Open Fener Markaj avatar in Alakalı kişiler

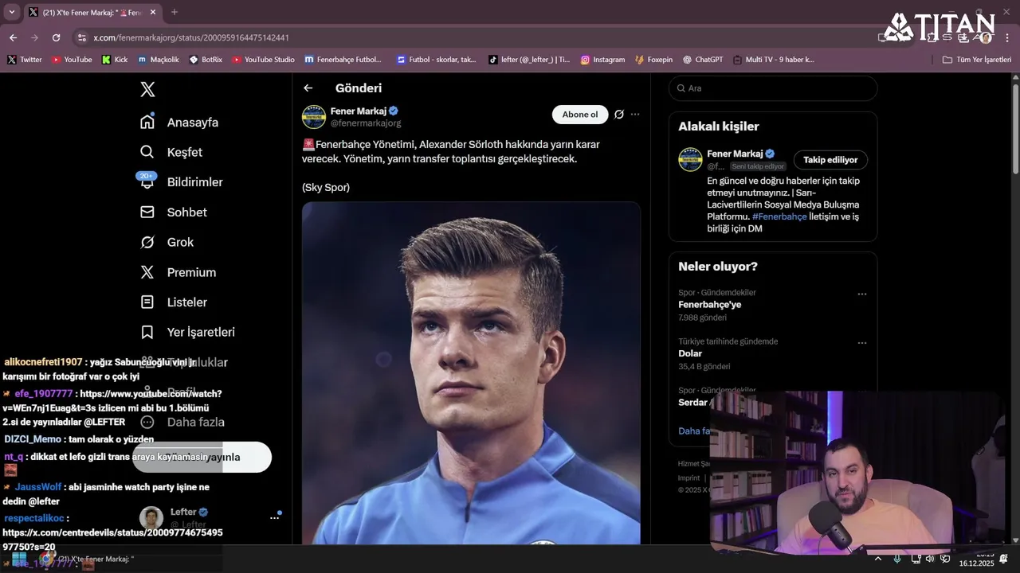point(690,159)
